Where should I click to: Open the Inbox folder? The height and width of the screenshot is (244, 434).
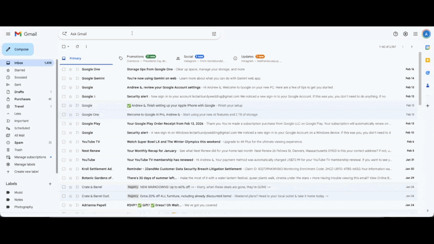(28, 63)
